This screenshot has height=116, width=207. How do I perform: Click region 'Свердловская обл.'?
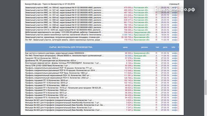[x=142, y=32]
